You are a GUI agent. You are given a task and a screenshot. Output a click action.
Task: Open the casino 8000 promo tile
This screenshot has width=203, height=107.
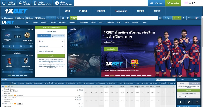(84, 38)
